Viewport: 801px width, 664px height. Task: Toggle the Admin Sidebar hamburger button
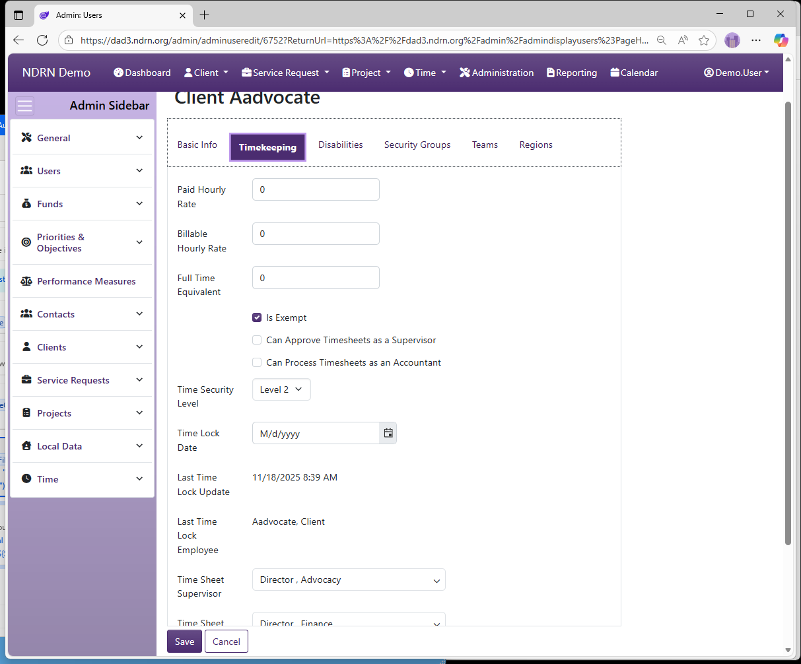coord(25,106)
